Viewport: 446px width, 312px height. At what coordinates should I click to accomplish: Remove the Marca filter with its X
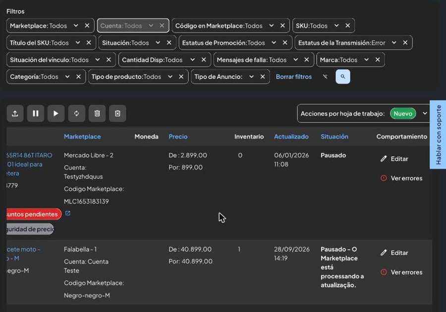click(378, 59)
